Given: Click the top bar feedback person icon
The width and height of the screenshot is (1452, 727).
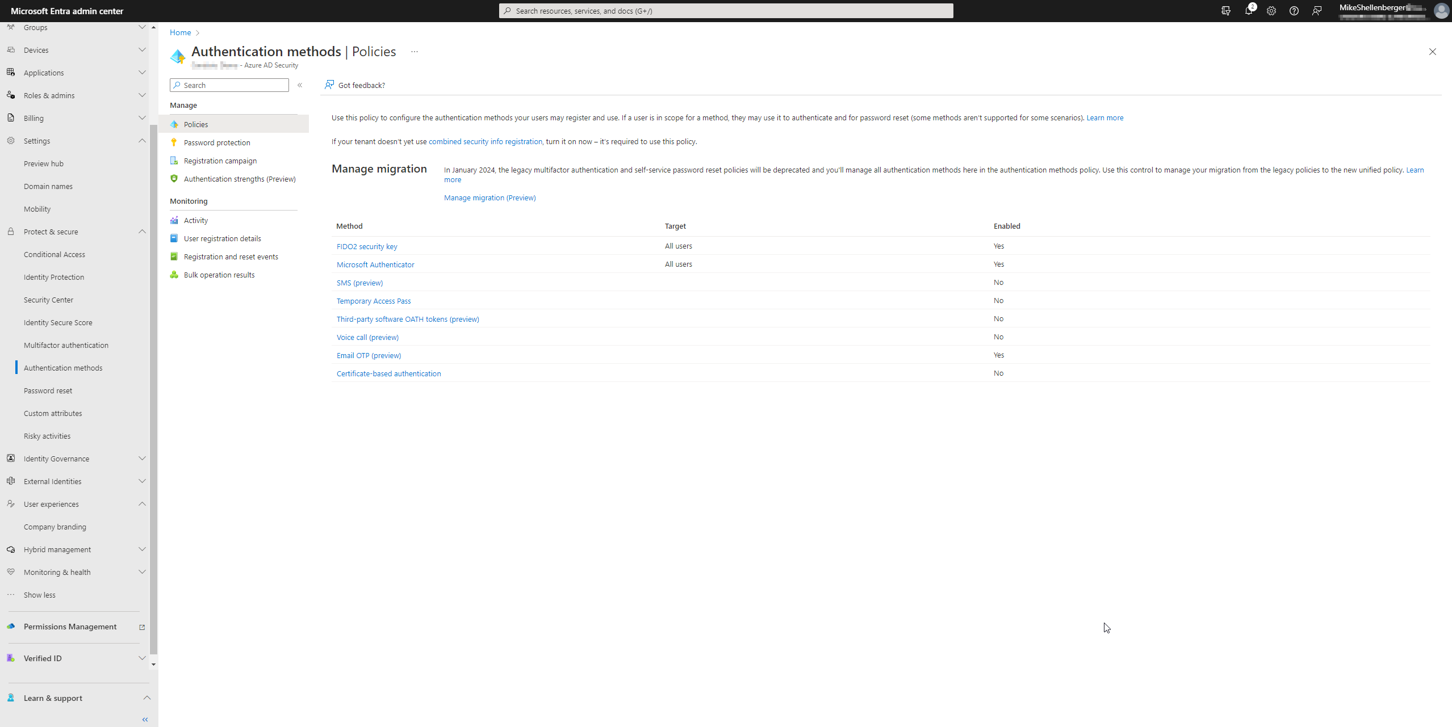Looking at the screenshot, I should (1317, 11).
